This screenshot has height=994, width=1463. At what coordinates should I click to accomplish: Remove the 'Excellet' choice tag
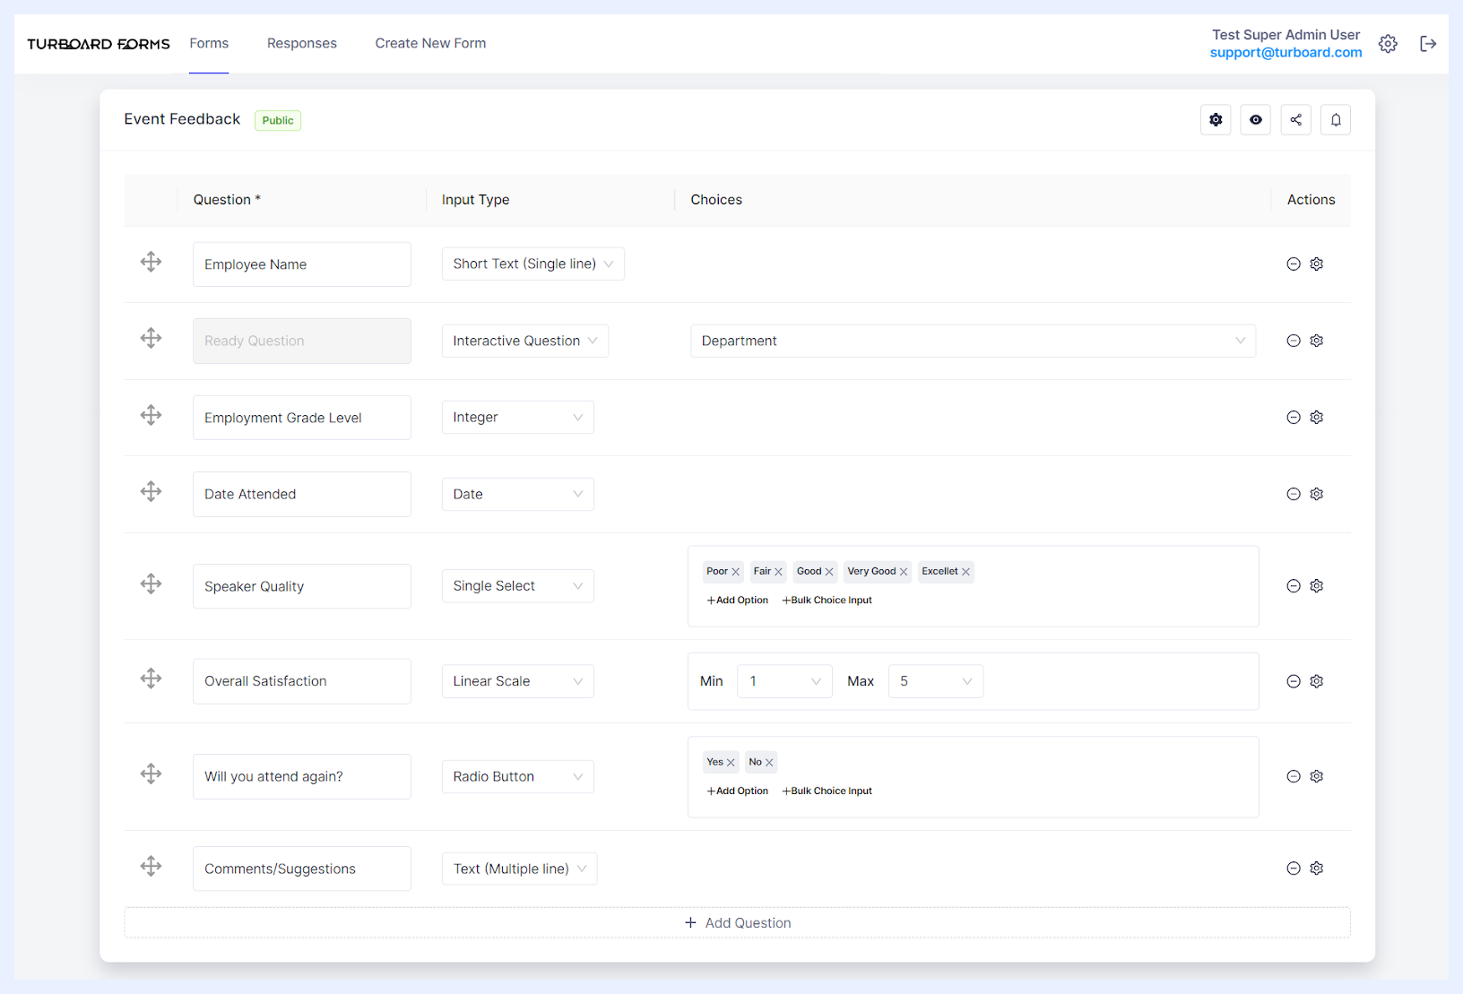[965, 572]
